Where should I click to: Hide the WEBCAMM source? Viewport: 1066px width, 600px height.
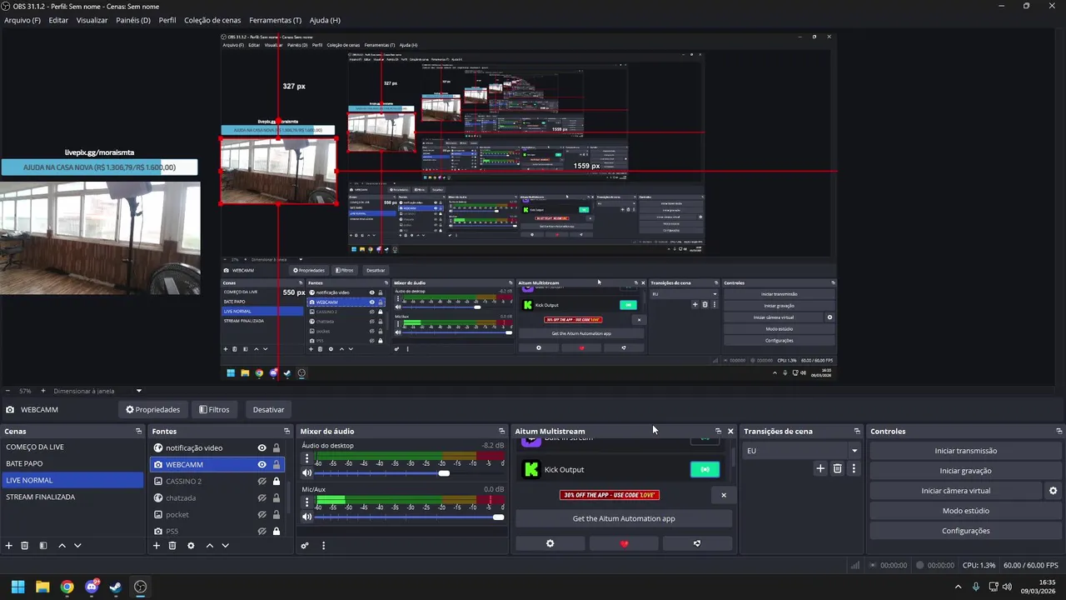pyautogui.click(x=262, y=464)
